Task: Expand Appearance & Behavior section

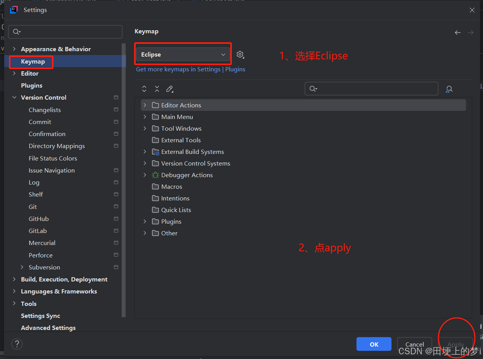Action: [x=14, y=49]
